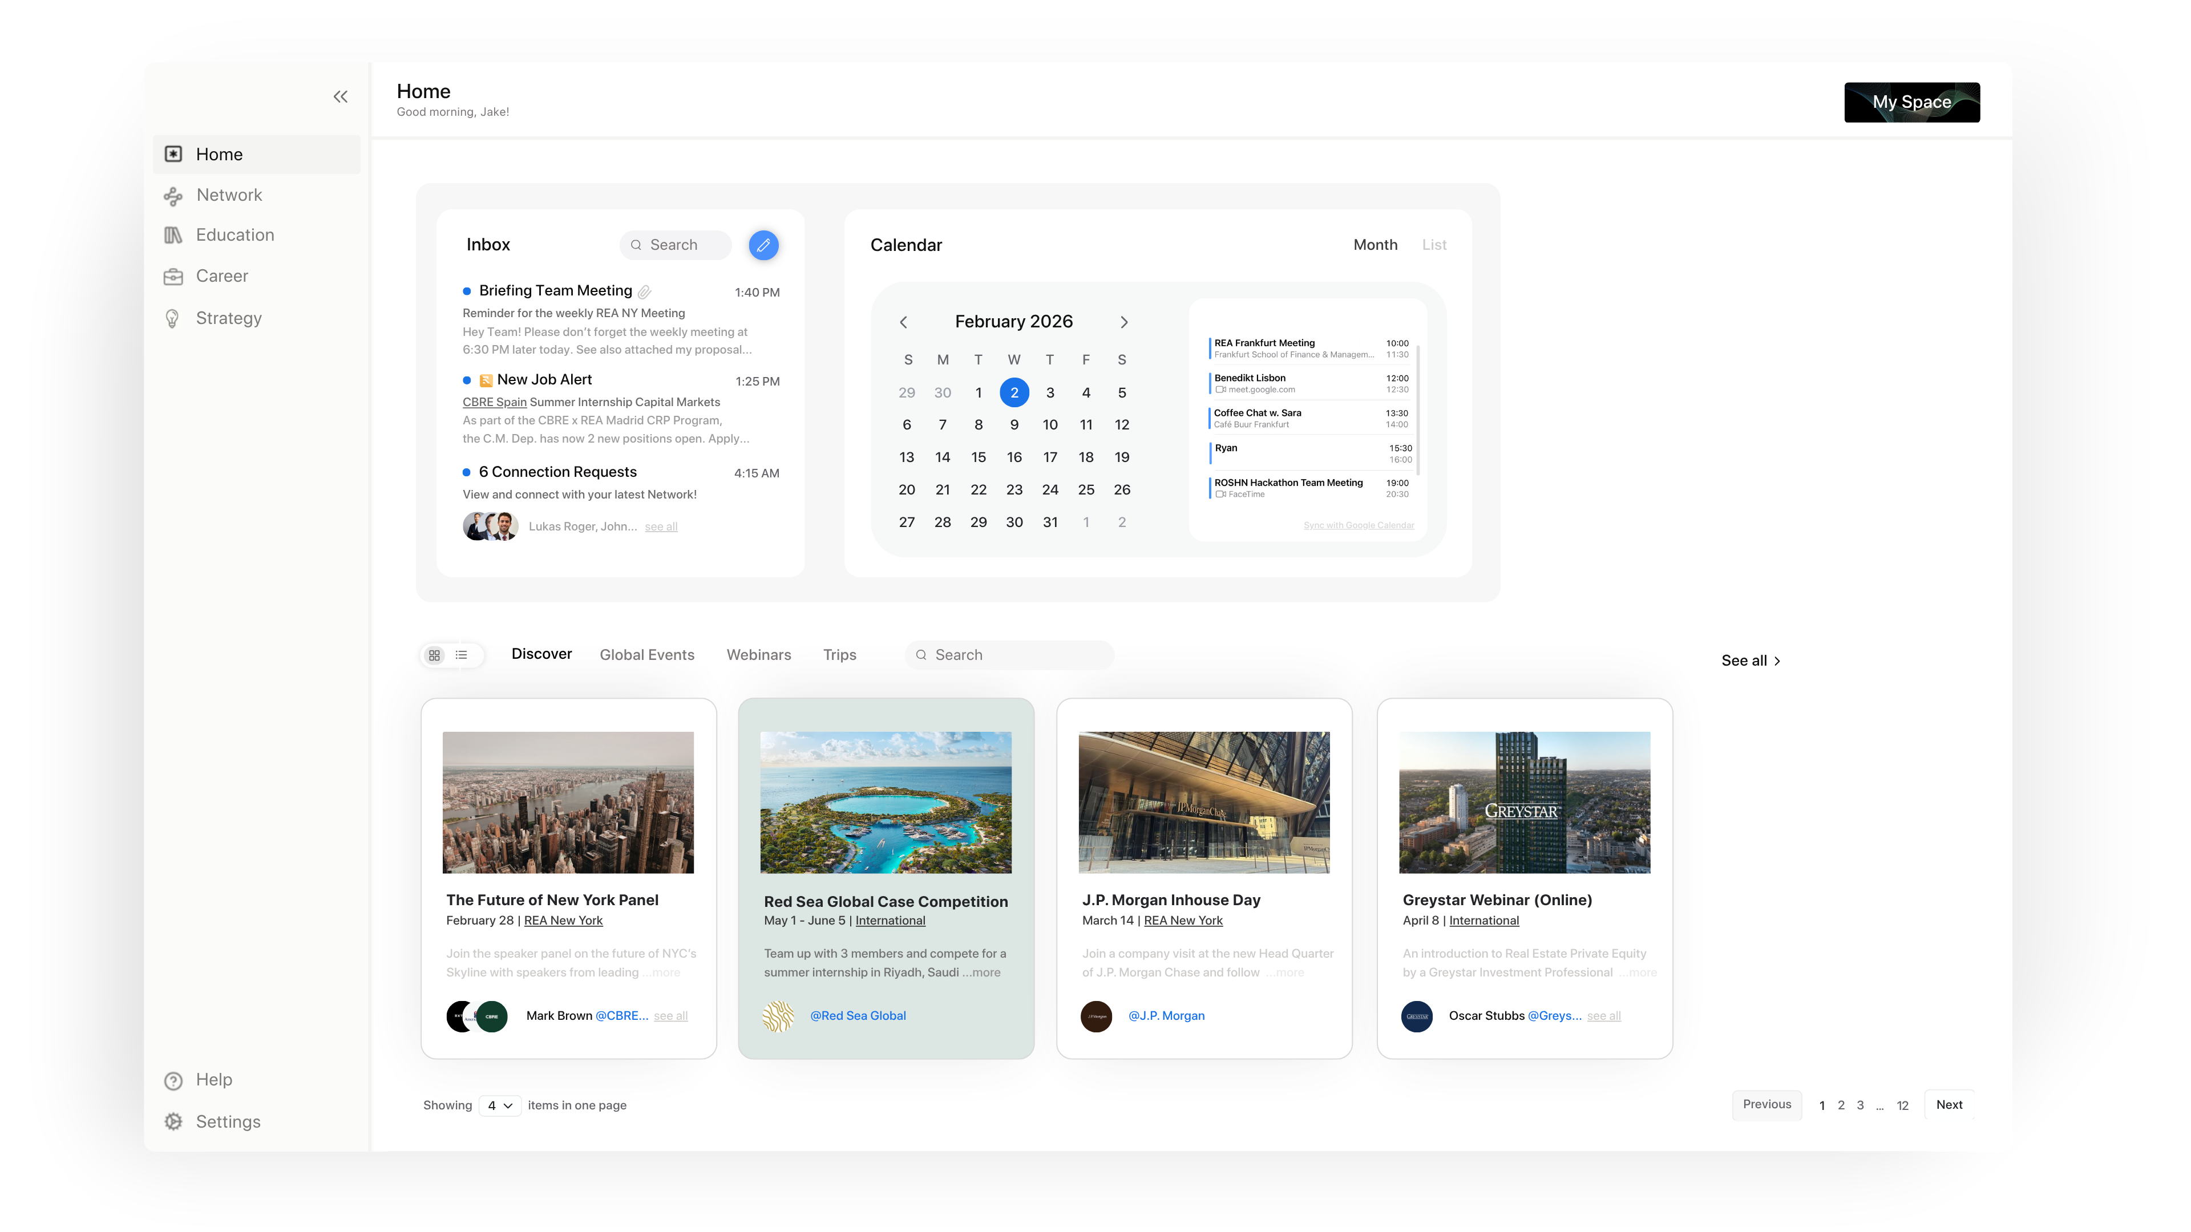This screenshot has height=1232, width=2191.
Task: Follow REA New York link under New York Panel
Action: 563,921
